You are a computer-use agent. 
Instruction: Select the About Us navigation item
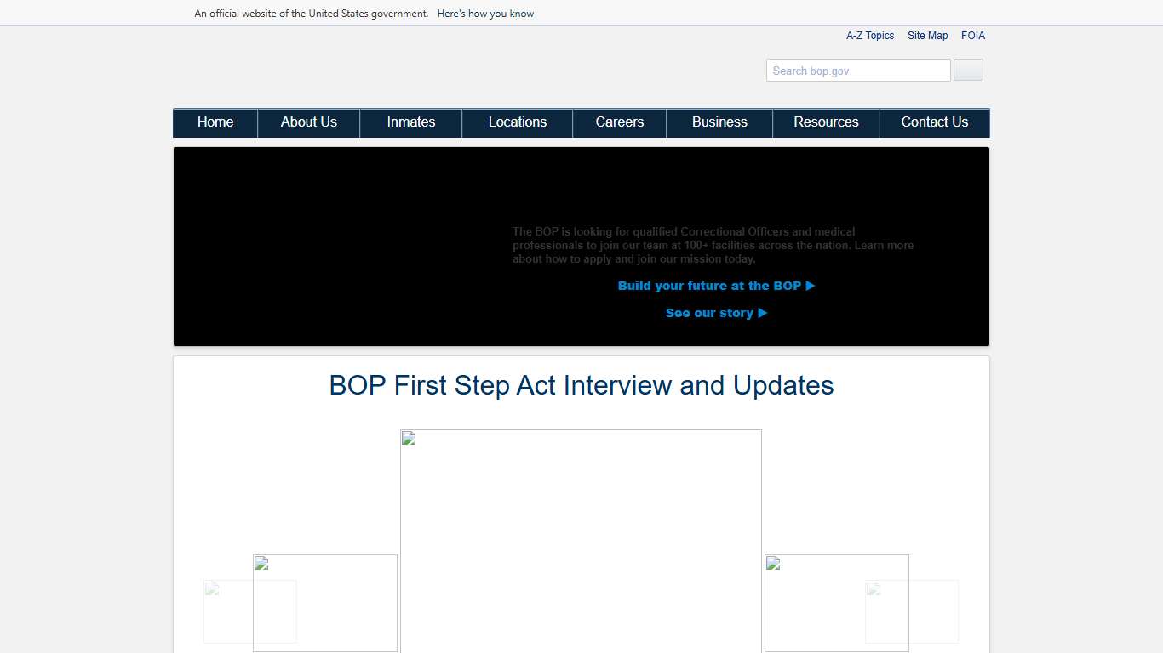pyautogui.click(x=308, y=122)
